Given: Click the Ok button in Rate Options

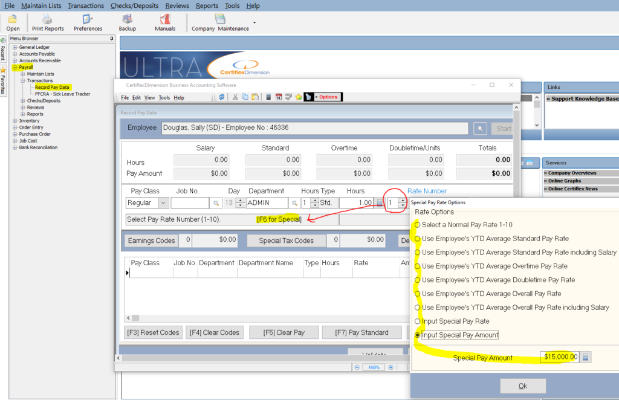Looking at the screenshot, I should pyautogui.click(x=522, y=385).
